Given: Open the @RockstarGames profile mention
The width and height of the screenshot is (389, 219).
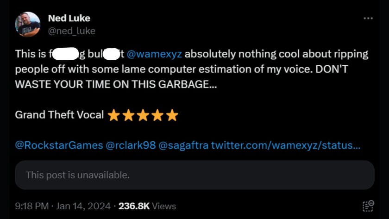Looking at the screenshot, I should 59,145.
